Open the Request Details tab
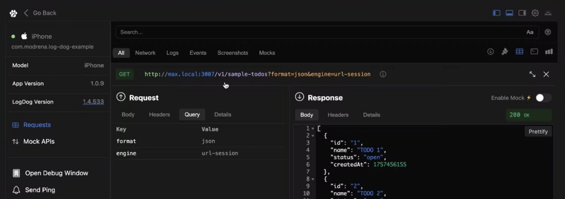Screen dimensions: 565x199 point(223,115)
